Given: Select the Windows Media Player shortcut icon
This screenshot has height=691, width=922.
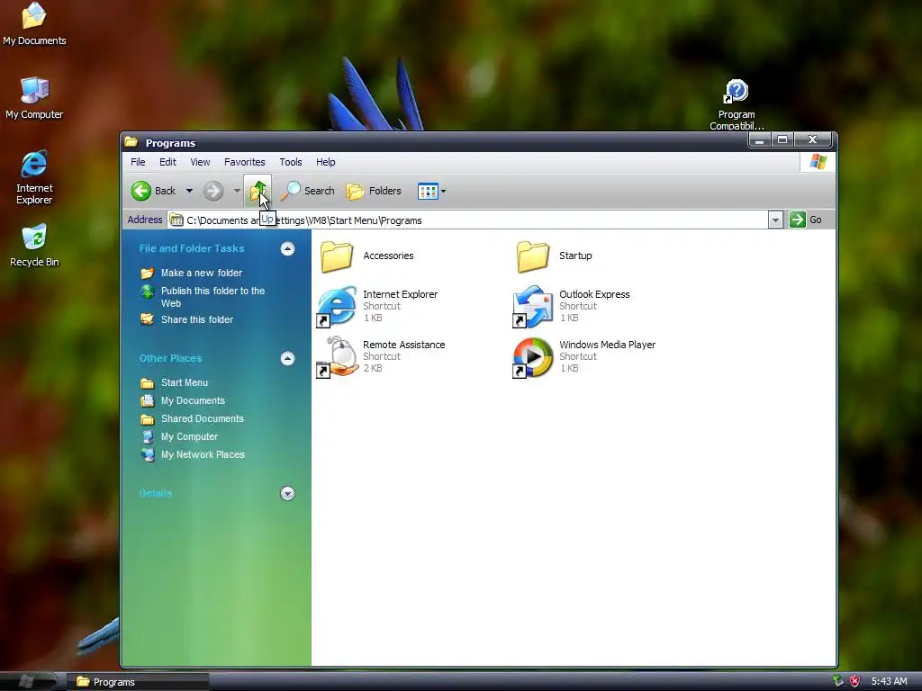Looking at the screenshot, I should click(x=533, y=356).
